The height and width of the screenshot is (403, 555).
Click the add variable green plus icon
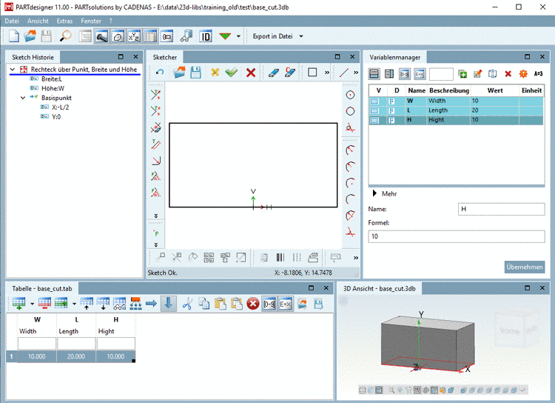click(x=462, y=74)
